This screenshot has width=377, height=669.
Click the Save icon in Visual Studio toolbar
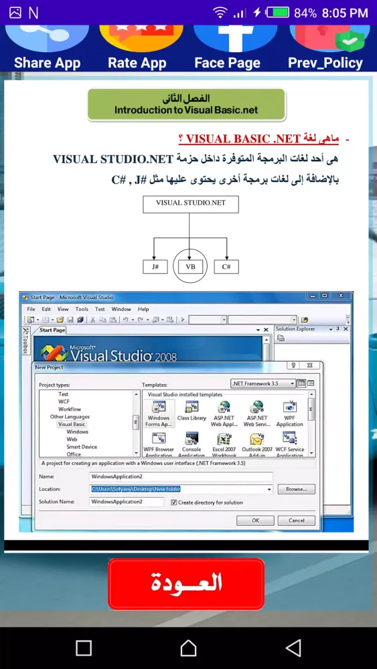pos(70,320)
